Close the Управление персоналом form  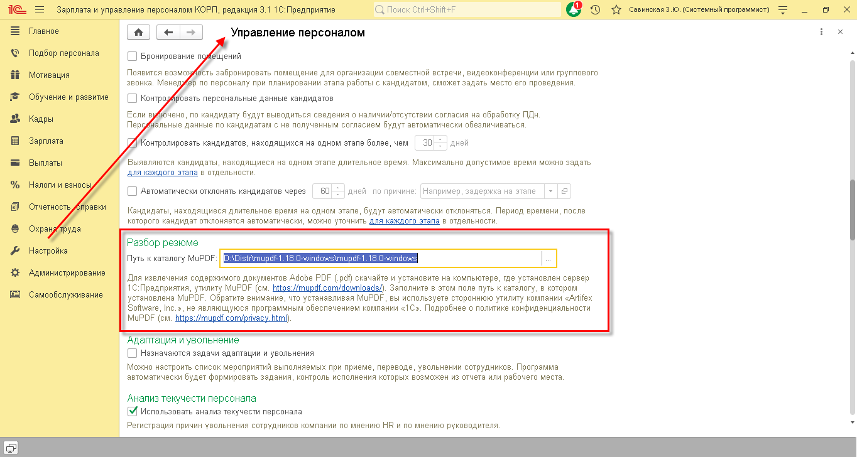839,32
